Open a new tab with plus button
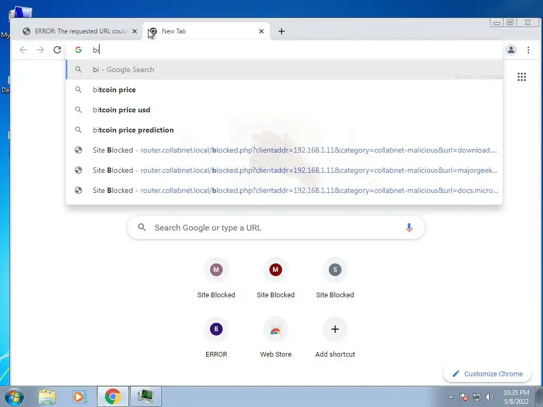543x407 pixels. [x=282, y=31]
